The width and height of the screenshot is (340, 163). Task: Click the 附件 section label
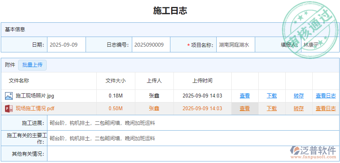pos(10,65)
